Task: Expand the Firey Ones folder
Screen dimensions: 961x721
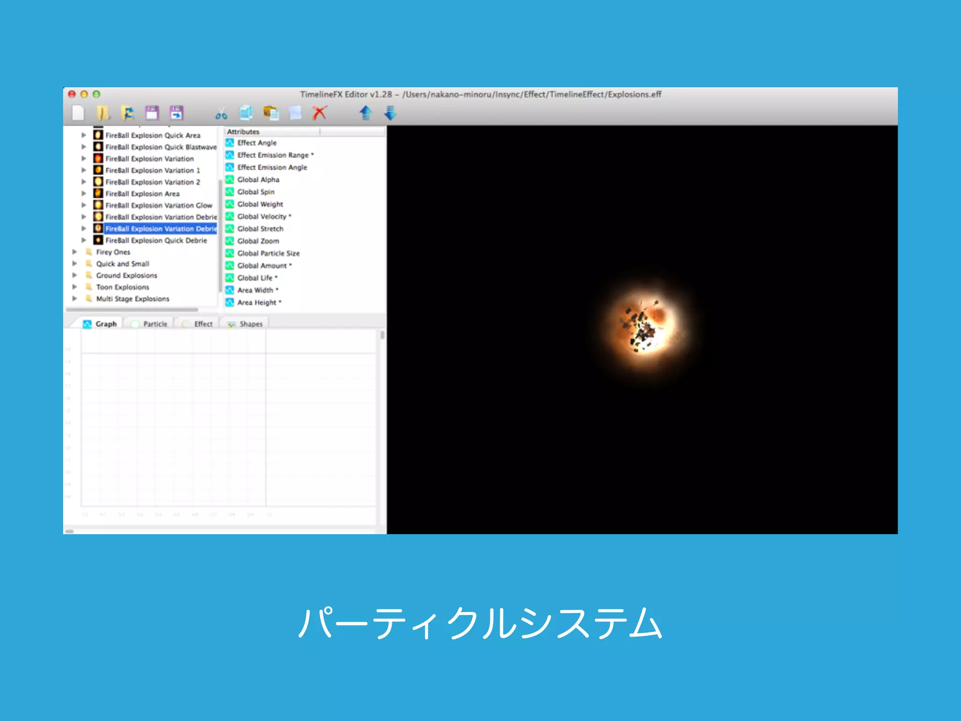Action: pos(75,252)
